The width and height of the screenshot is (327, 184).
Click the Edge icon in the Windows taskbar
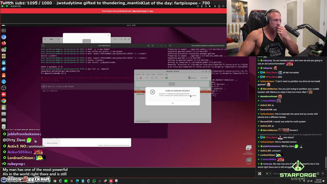point(77,181)
